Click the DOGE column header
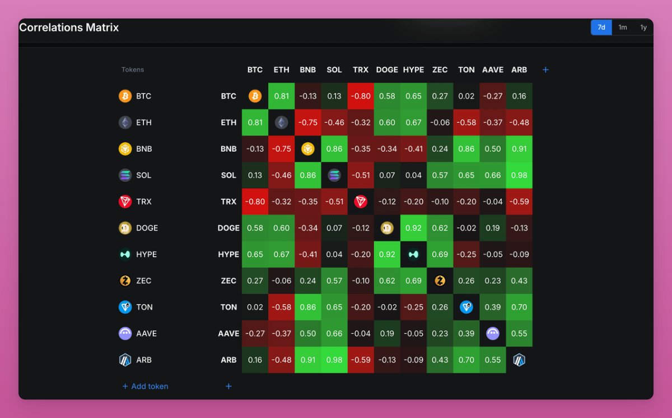This screenshot has width=672, height=418. click(387, 70)
